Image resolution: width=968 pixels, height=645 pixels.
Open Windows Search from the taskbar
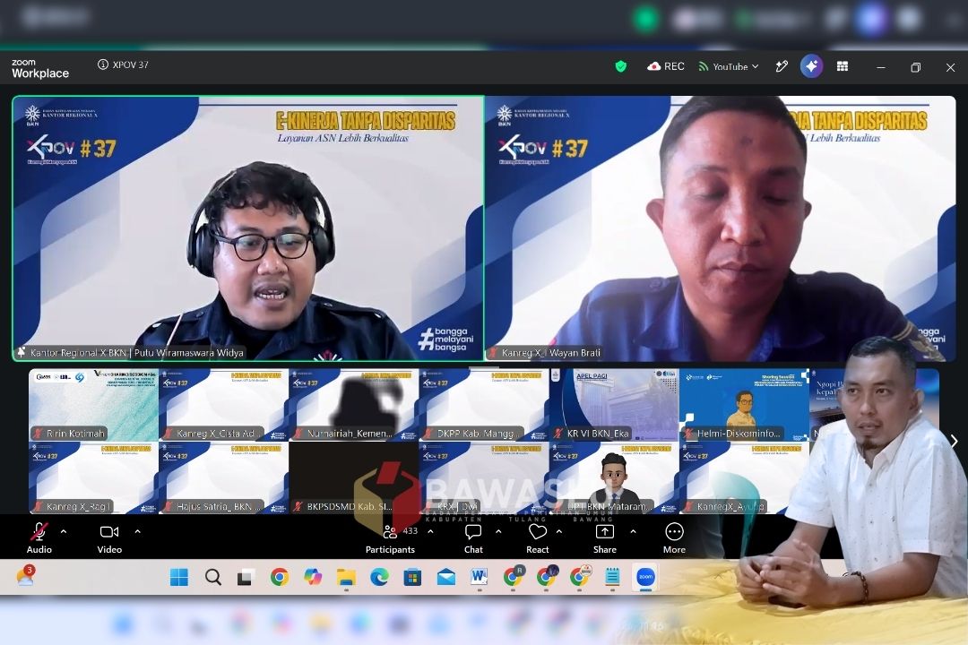(x=213, y=577)
